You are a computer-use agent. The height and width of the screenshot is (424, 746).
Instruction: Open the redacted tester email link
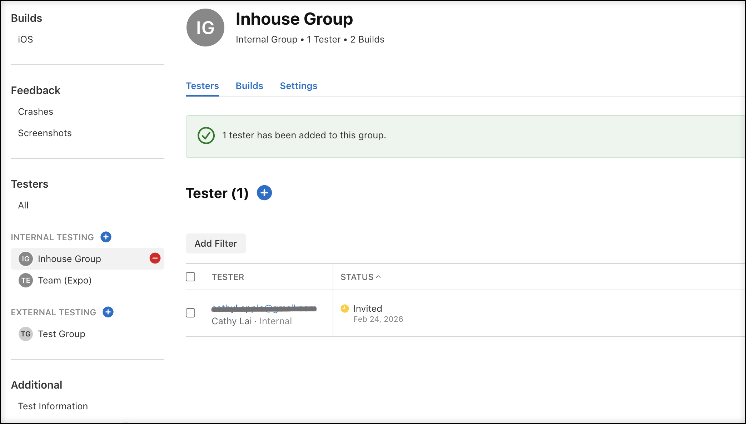264,308
